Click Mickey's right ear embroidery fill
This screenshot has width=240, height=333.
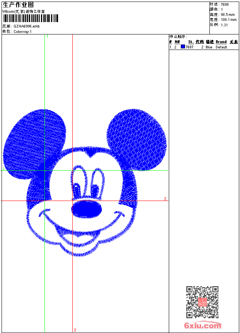tap(137, 139)
